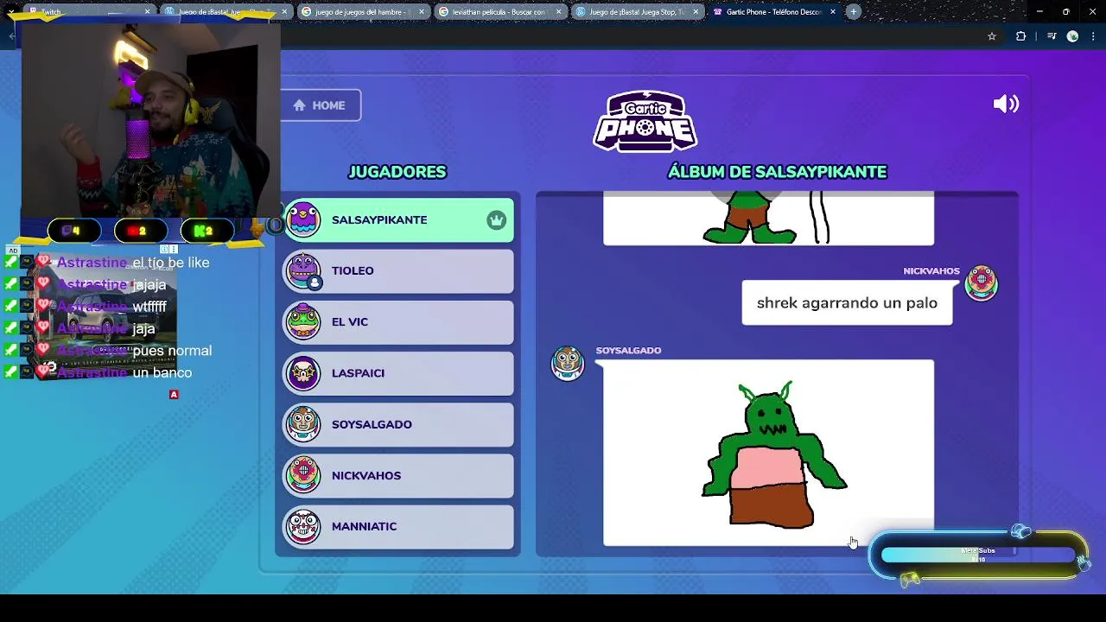
Task: Switch to the 'leviathan pelicula' search tab
Action: [499, 12]
